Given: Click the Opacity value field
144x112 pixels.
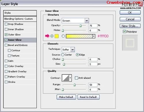Looking at the screenshot, I should (93, 26).
